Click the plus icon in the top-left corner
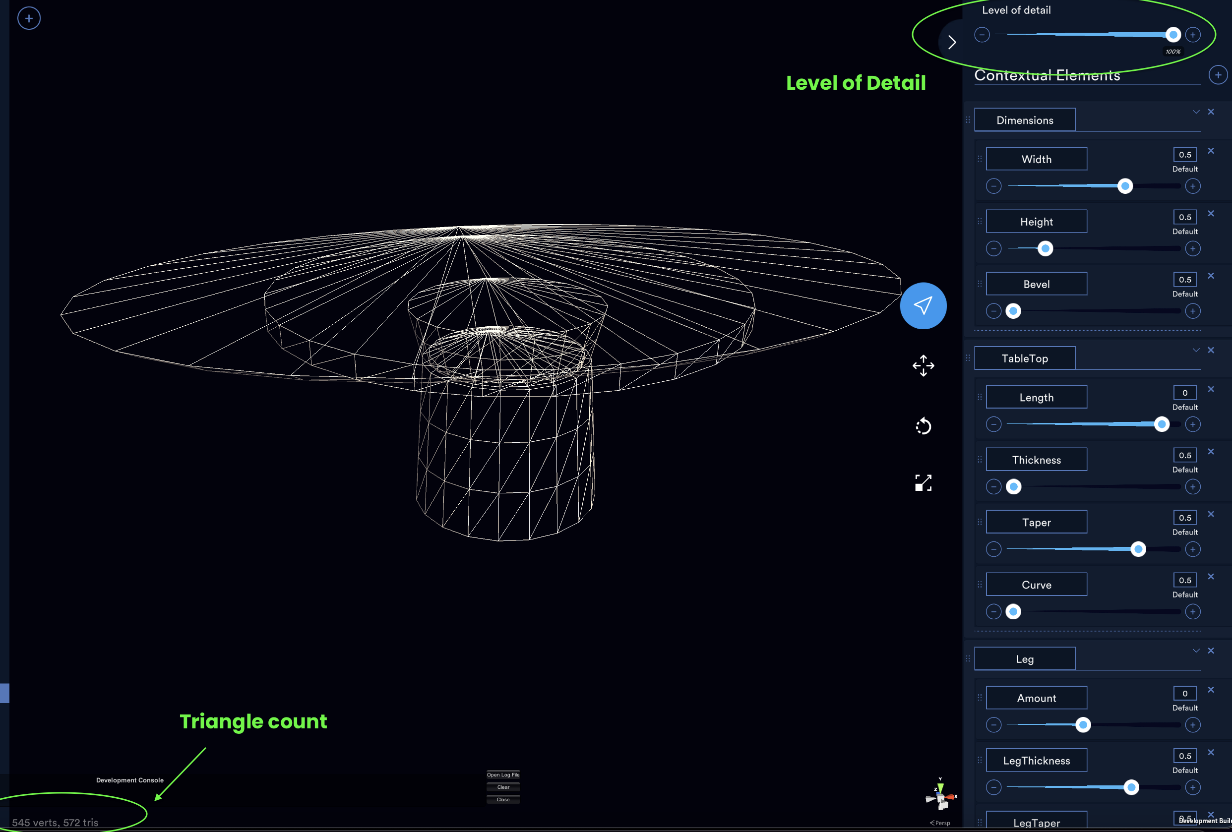The image size is (1232, 832). (x=29, y=17)
